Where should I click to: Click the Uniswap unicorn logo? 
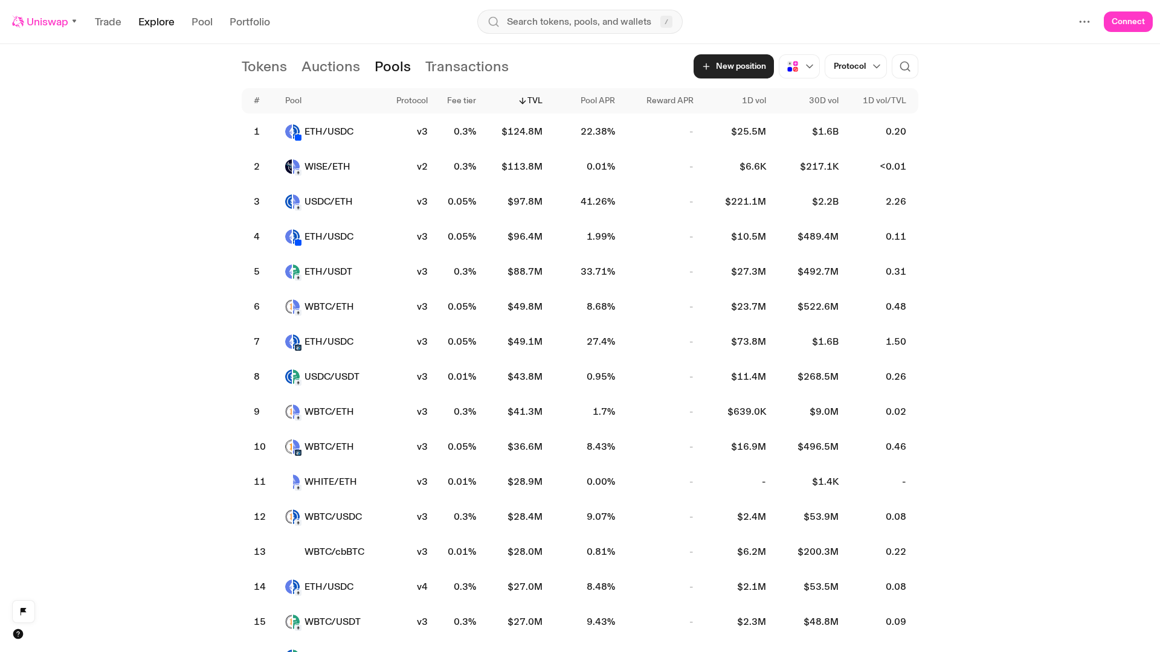click(18, 22)
